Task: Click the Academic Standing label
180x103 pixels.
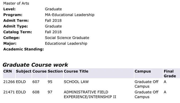Action: coord(24,49)
